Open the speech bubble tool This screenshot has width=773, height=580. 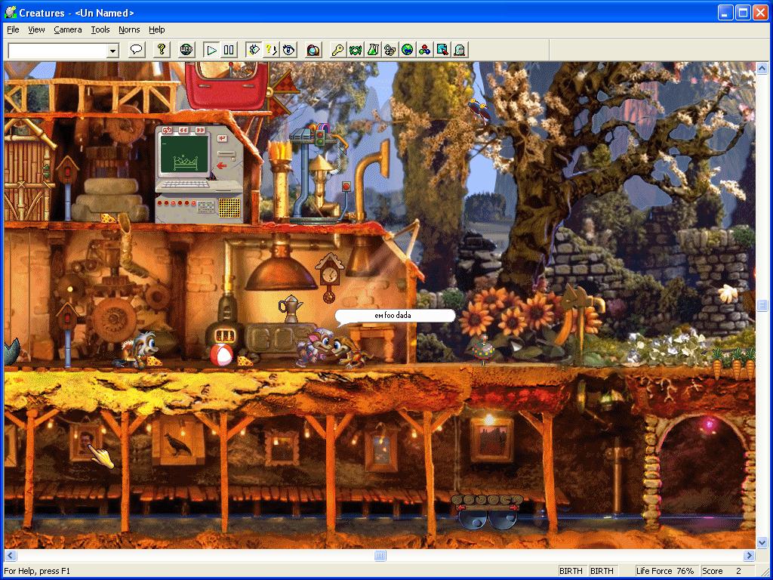tap(137, 50)
